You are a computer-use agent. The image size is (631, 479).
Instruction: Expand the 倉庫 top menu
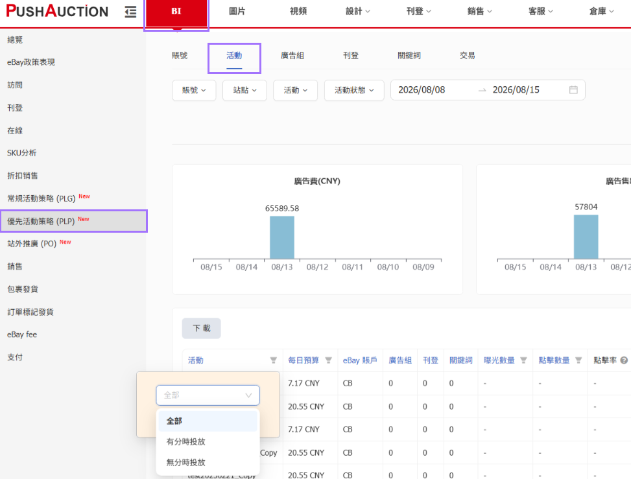[x=601, y=11]
